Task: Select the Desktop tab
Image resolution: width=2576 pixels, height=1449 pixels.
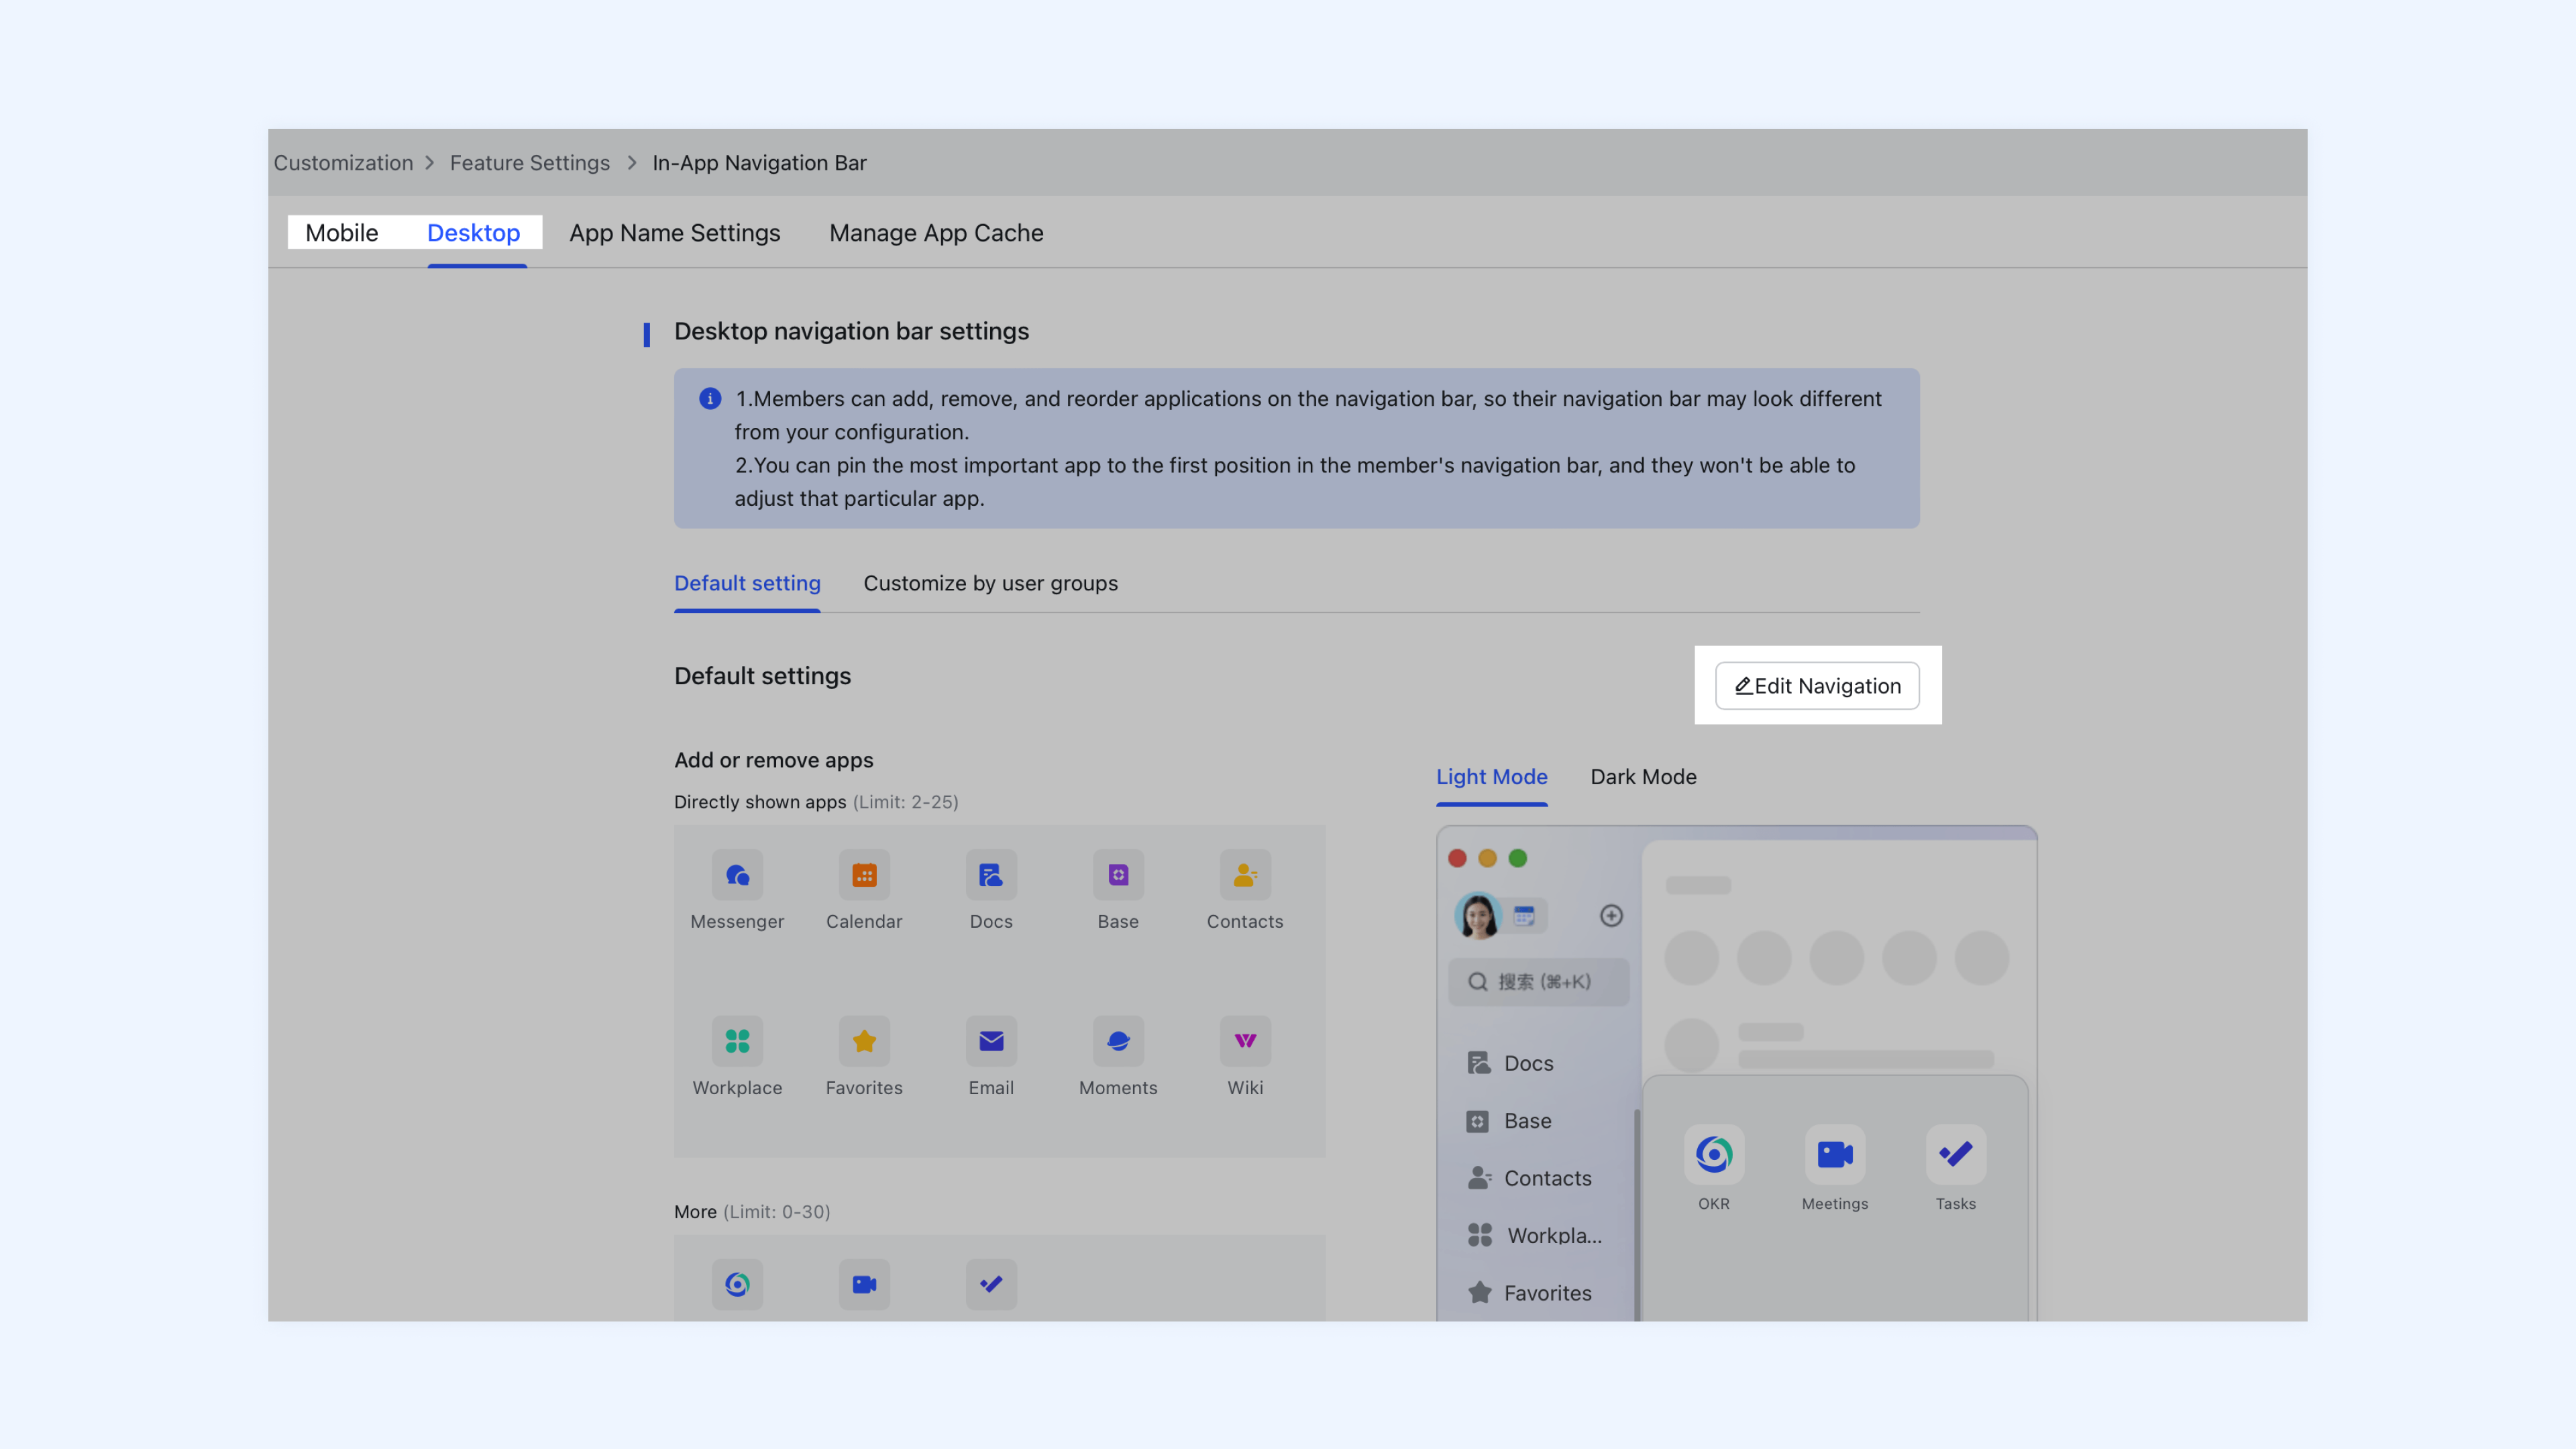Action: tap(474, 233)
